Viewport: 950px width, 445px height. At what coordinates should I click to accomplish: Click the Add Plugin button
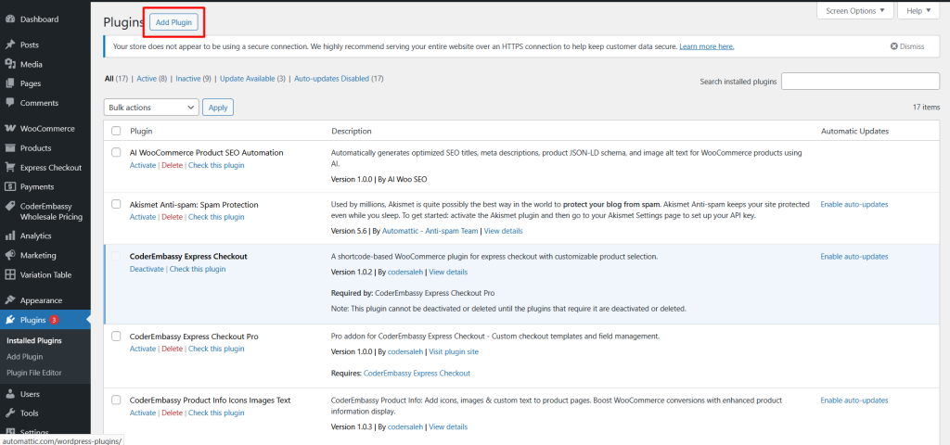[x=173, y=21]
